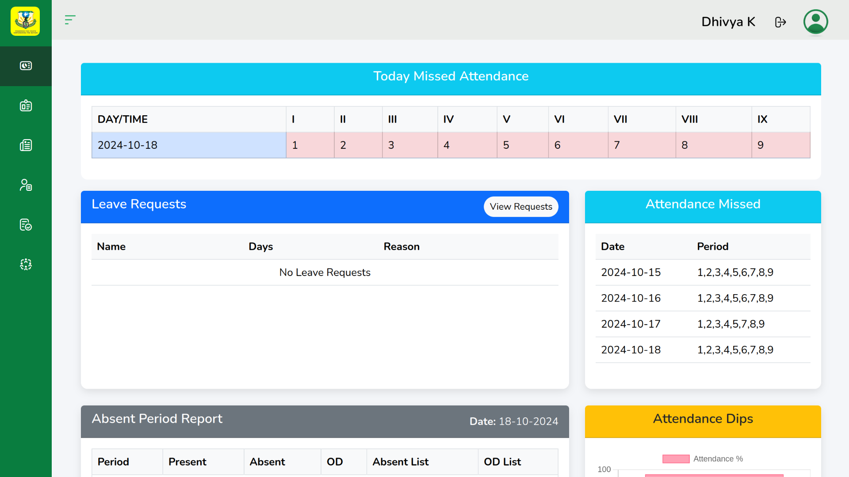Click the news/report sidebar icon
The width and height of the screenshot is (849, 477).
pyautogui.click(x=26, y=145)
